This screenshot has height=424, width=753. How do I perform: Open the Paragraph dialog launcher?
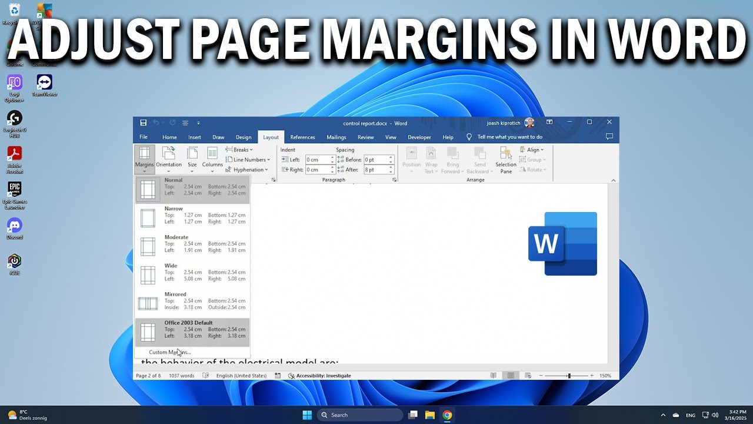click(394, 180)
